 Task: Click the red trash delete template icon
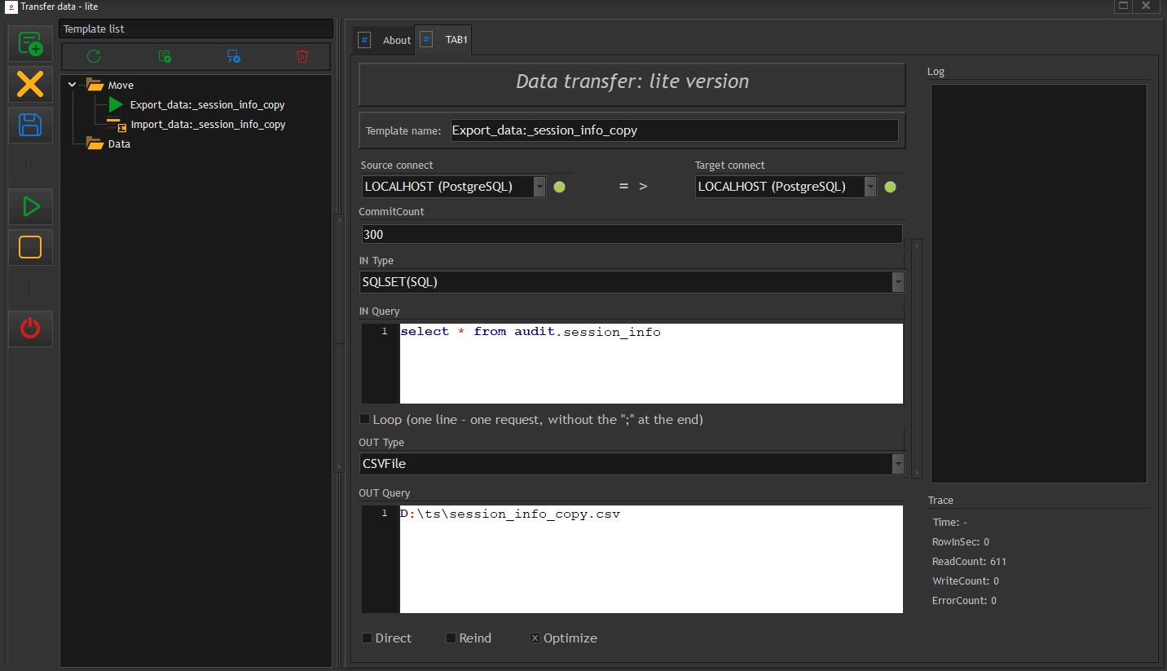pos(302,56)
